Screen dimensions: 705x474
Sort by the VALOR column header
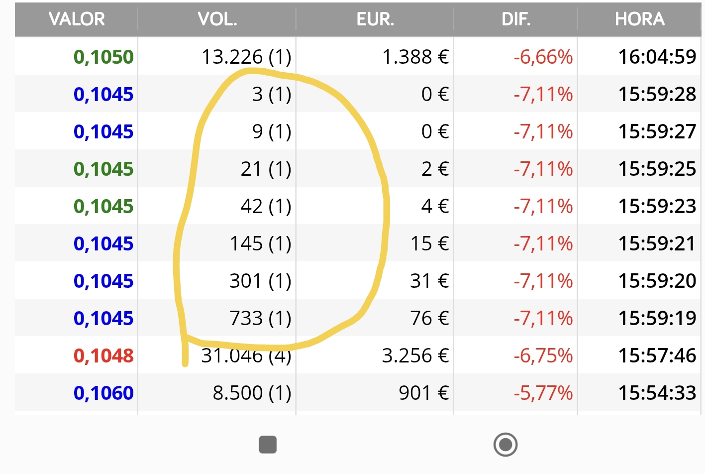77,19
